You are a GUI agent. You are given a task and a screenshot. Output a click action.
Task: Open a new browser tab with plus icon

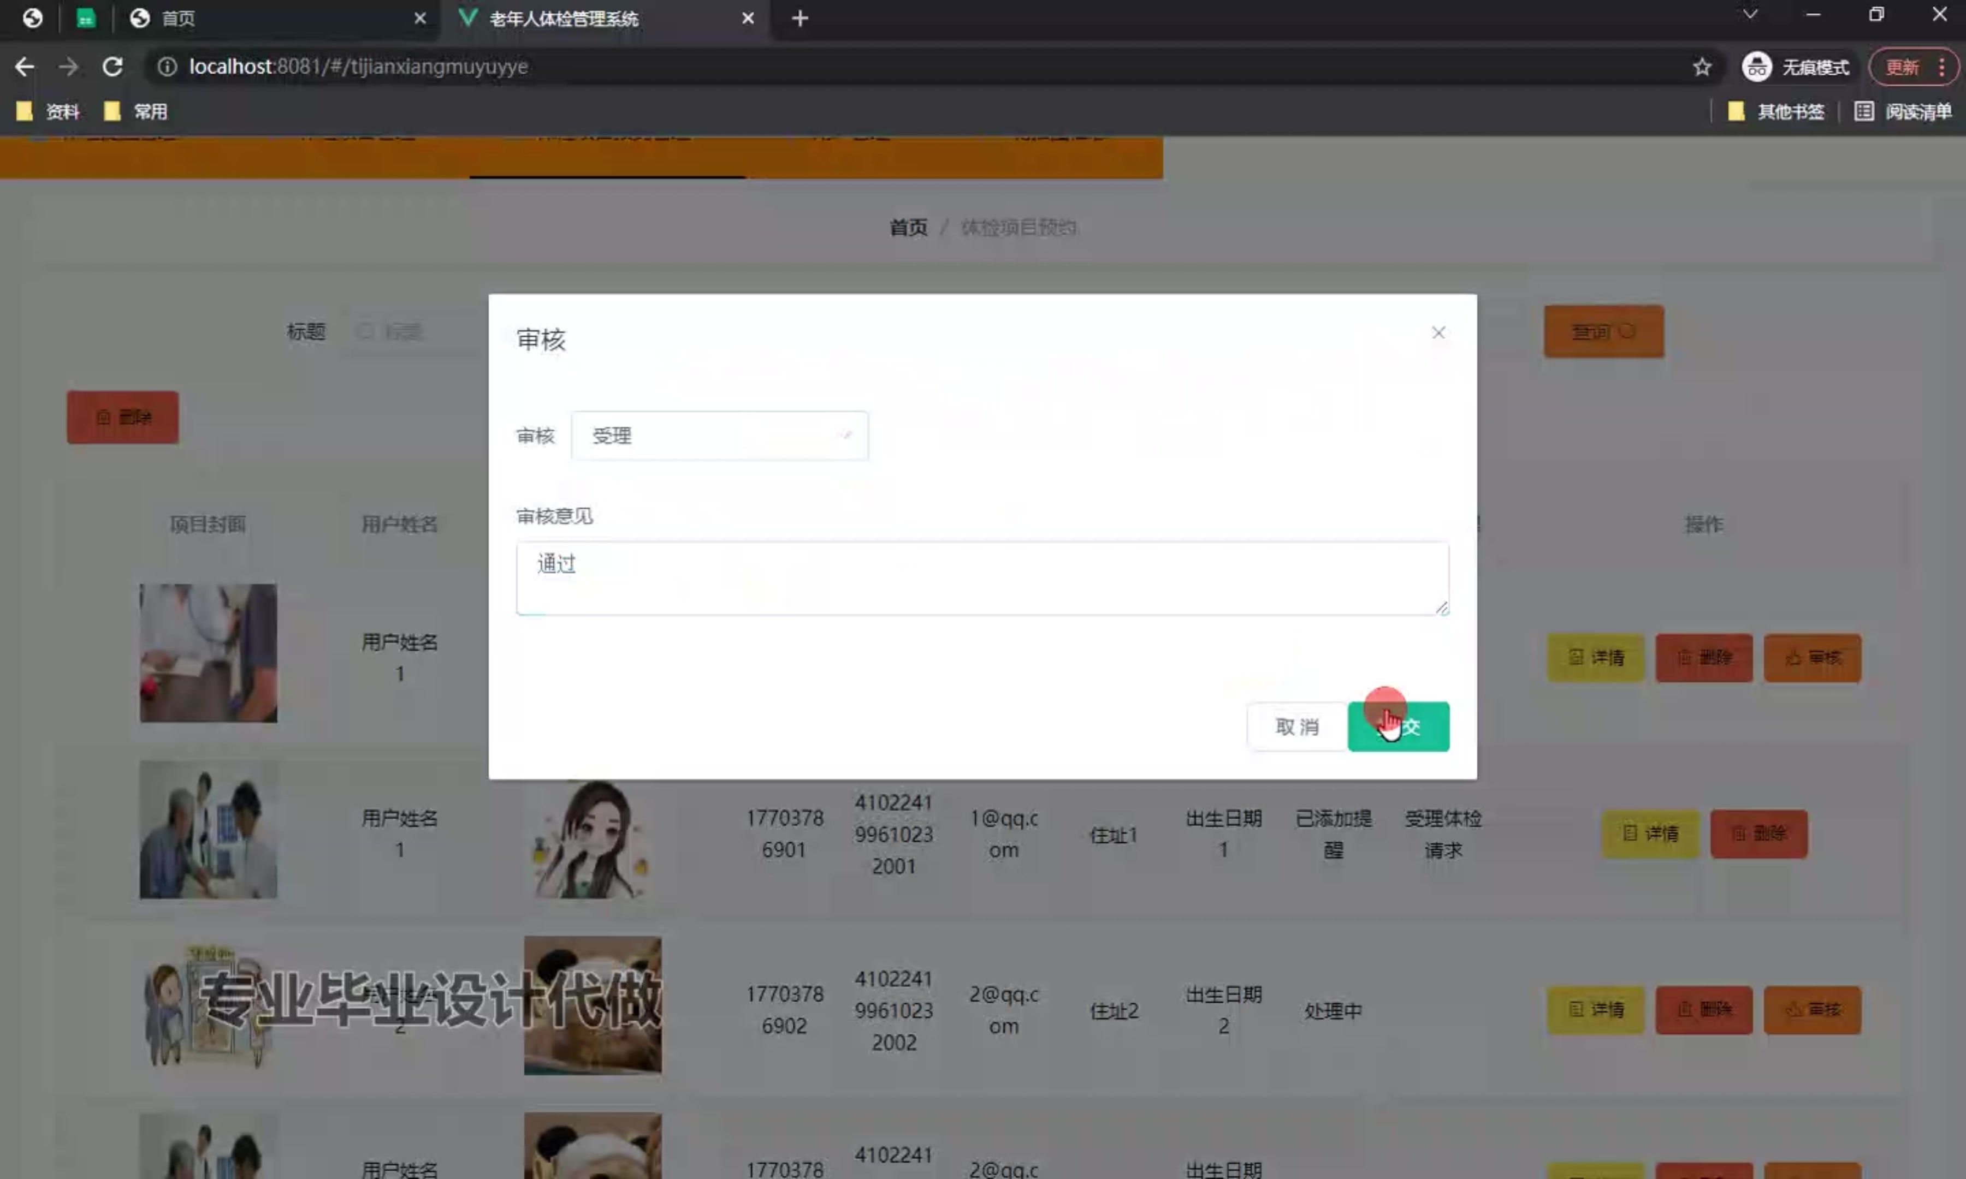click(x=800, y=18)
